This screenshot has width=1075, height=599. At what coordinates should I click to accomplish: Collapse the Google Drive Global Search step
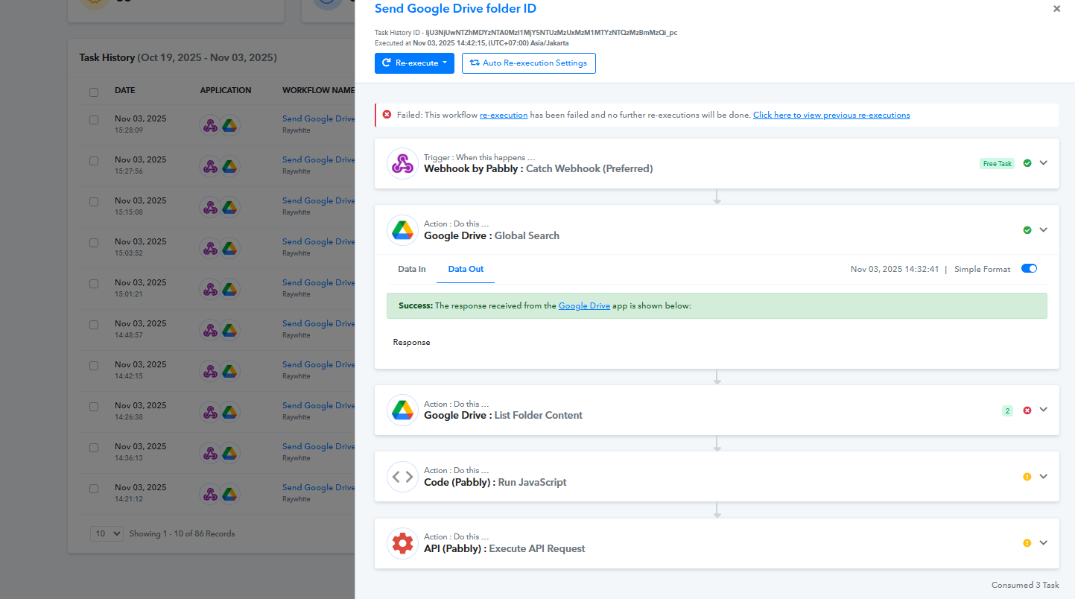coord(1044,230)
